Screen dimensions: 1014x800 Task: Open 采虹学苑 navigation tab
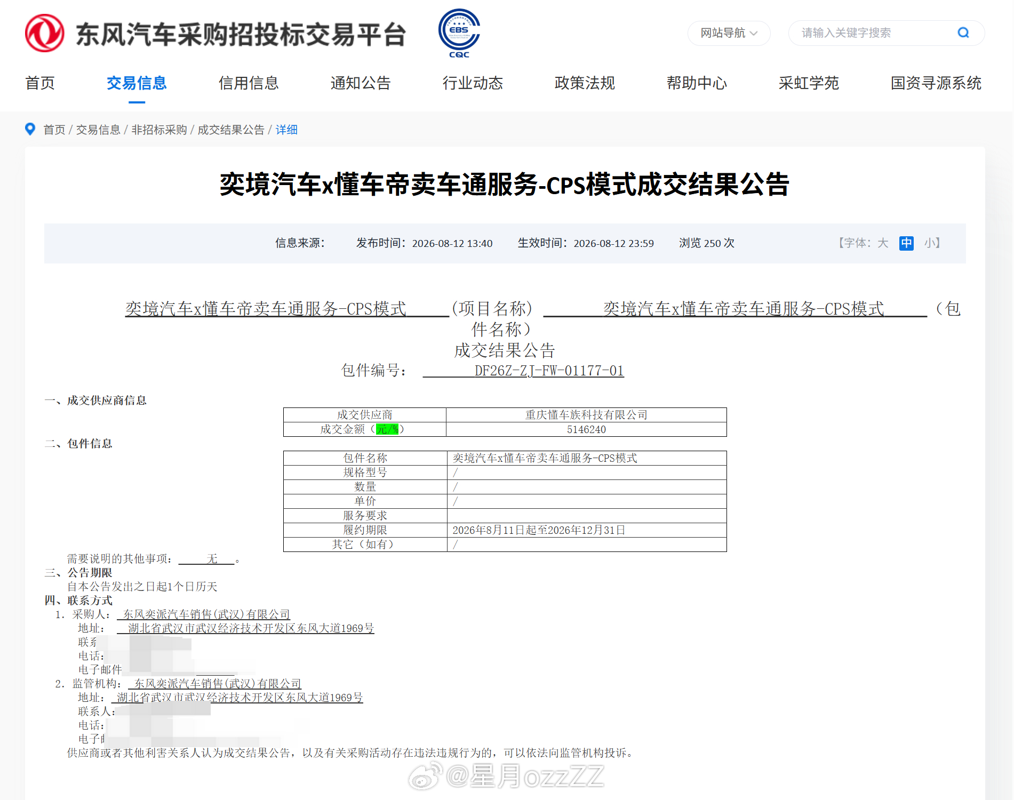point(809,83)
